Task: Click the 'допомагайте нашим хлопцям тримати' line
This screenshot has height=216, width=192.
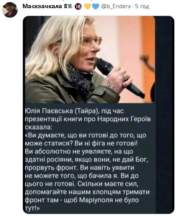Action: (87, 192)
